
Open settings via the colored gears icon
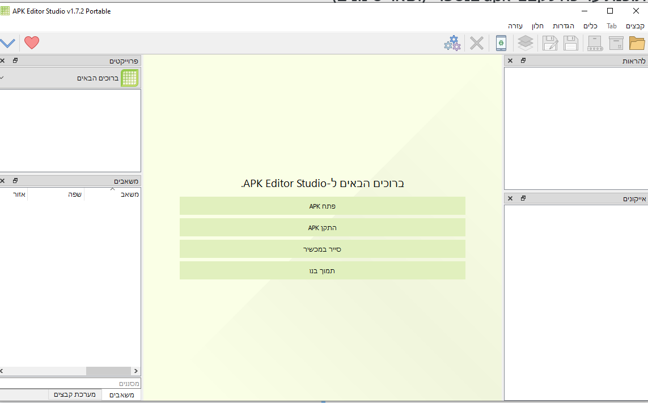click(x=452, y=43)
